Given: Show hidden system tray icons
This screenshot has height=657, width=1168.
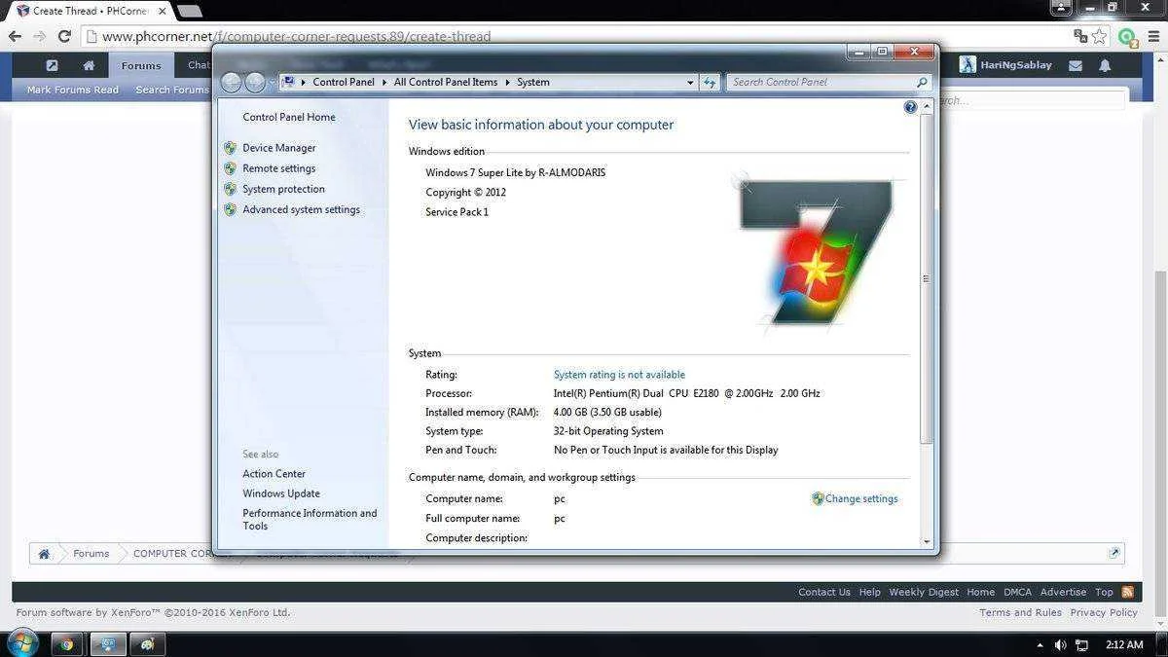Looking at the screenshot, I should click(1040, 645).
